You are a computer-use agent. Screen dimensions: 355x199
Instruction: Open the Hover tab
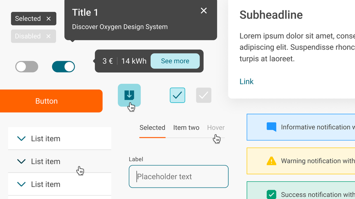pos(216,128)
